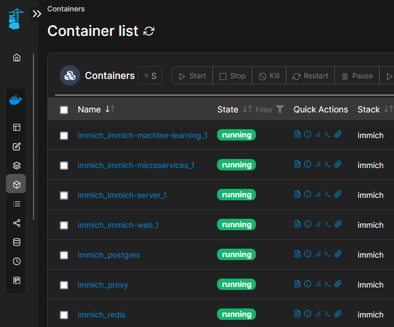
Task: Click the Stop button
Action: coord(233,75)
